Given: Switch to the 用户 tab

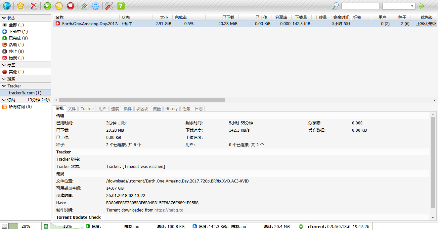Looking at the screenshot, I should (x=103, y=109).
